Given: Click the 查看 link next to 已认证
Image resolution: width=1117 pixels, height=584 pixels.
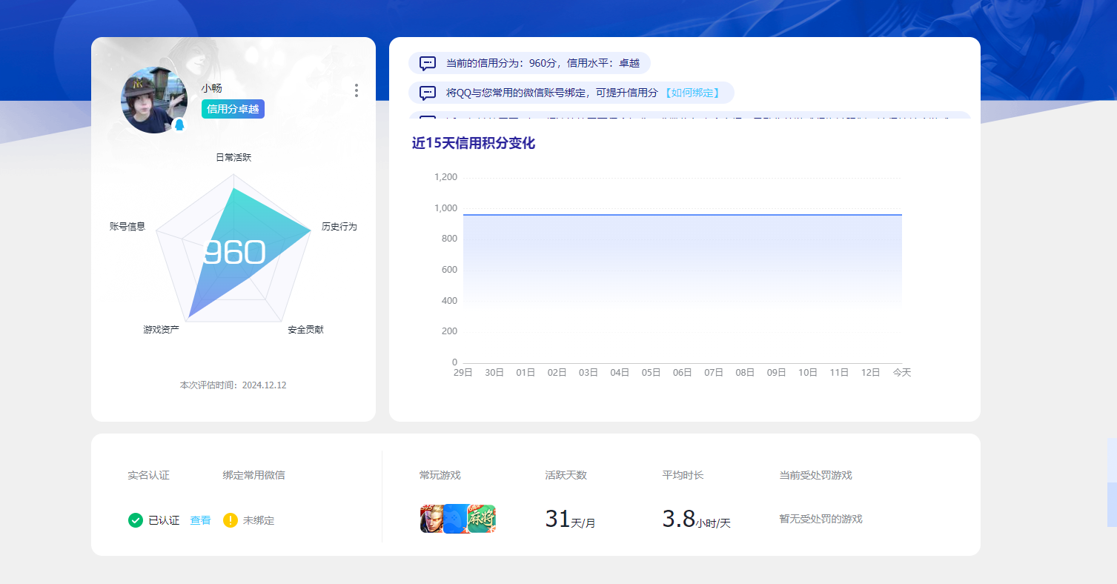Looking at the screenshot, I should tap(200, 520).
